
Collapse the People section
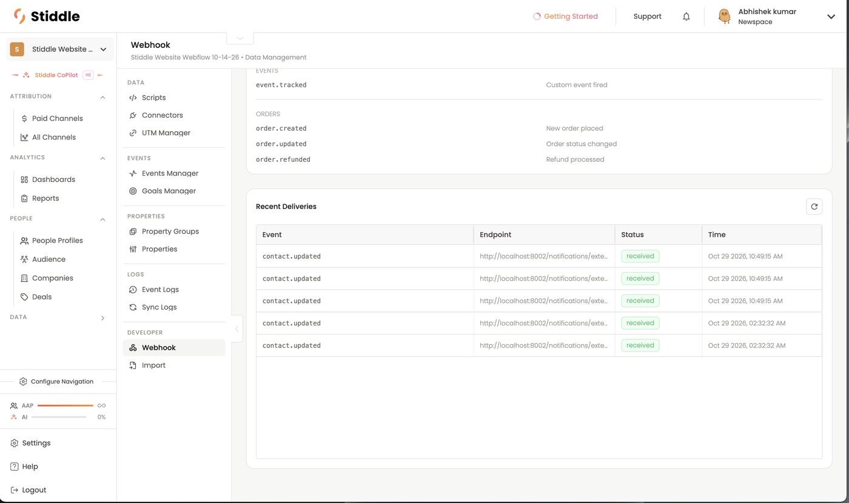click(x=102, y=219)
